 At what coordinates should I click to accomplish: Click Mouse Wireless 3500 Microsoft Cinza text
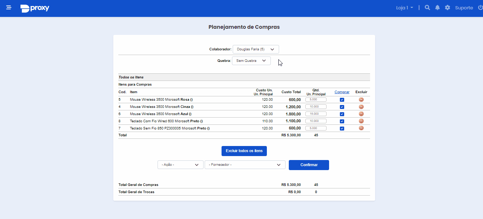(162, 107)
